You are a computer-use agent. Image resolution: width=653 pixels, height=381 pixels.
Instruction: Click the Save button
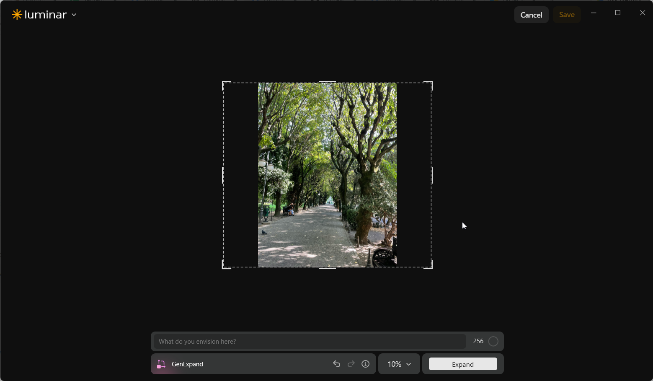click(567, 15)
